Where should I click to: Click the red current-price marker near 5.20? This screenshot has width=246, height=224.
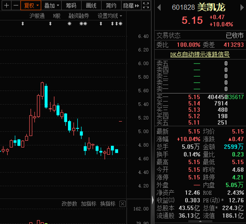(120, 122)
